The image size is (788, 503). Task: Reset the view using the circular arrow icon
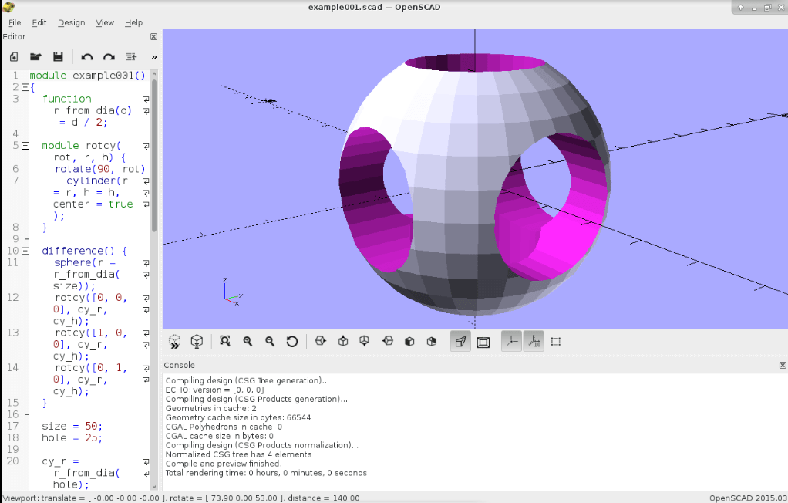tap(291, 341)
